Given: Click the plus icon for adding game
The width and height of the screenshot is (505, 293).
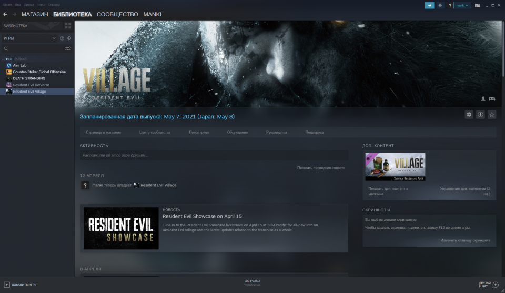Looking at the screenshot, I should coord(7,285).
